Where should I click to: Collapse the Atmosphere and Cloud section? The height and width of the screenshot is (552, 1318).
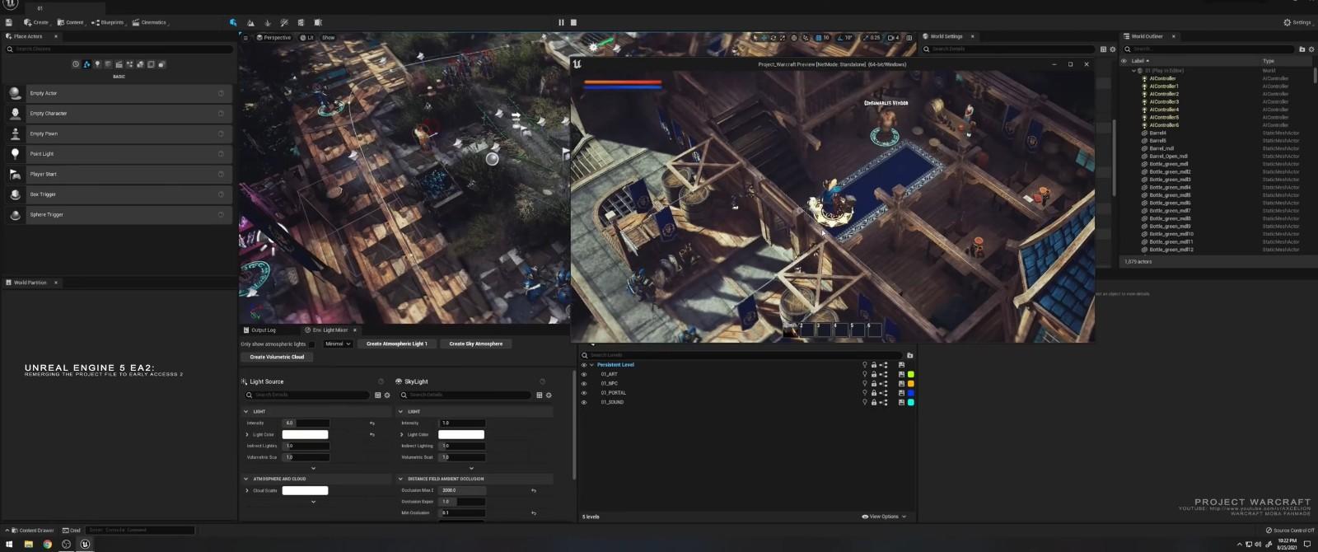[x=245, y=479]
